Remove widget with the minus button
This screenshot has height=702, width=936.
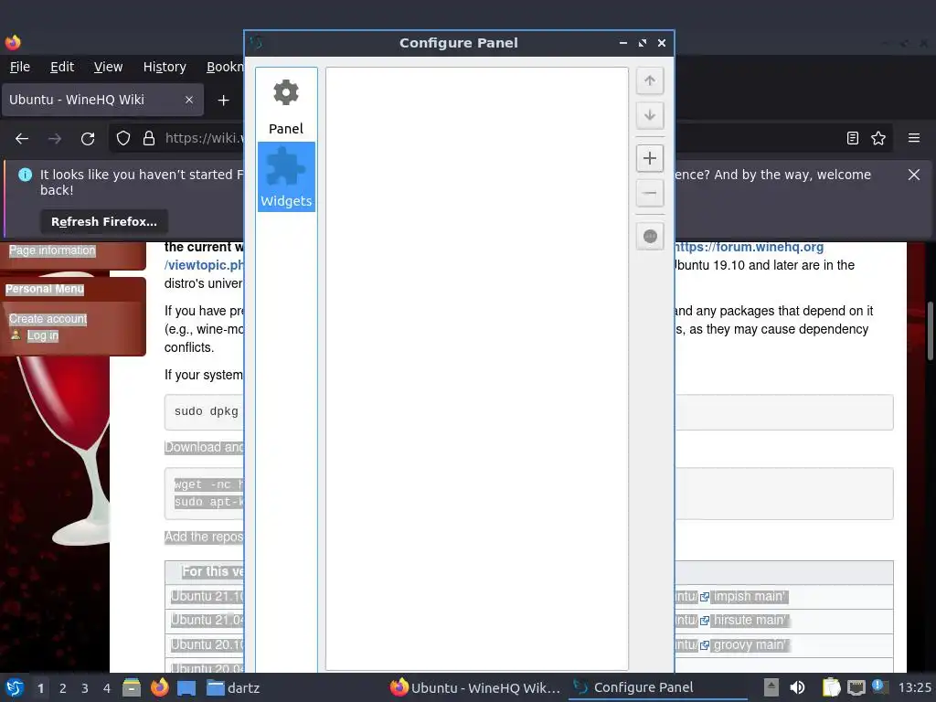(x=650, y=193)
